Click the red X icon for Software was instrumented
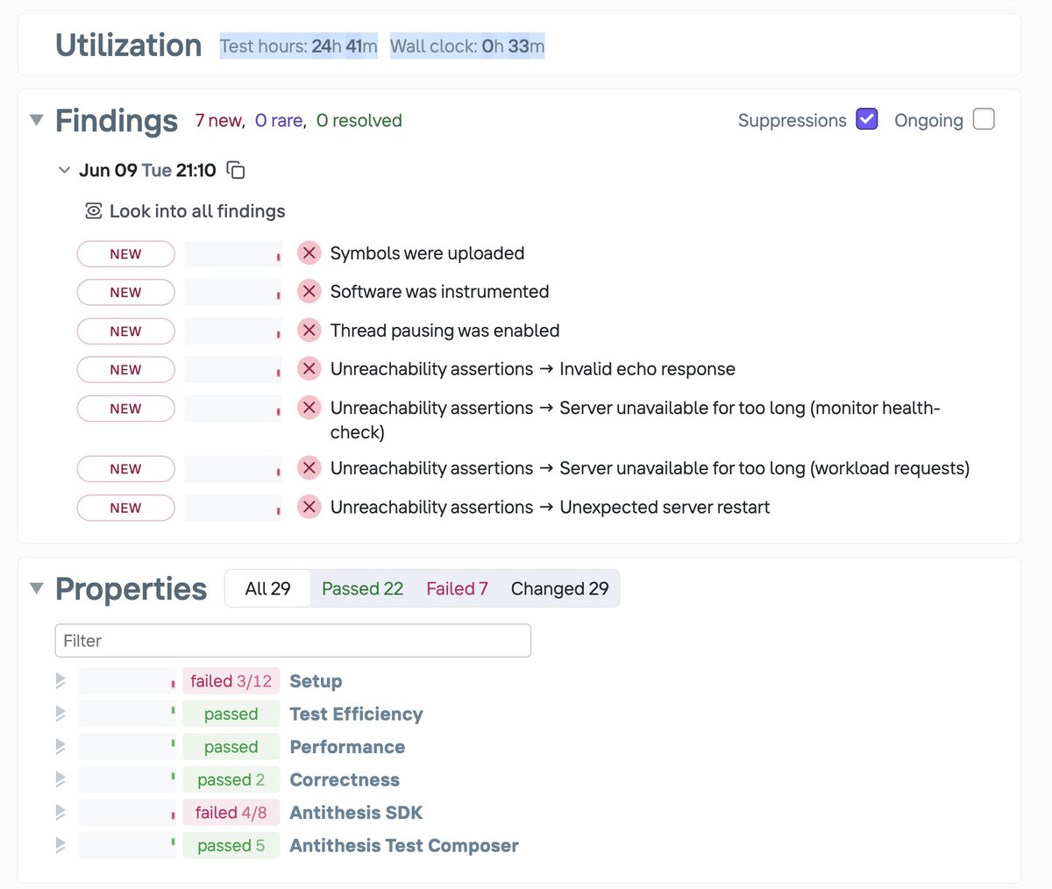1052x889 pixels. pos(309,292)
